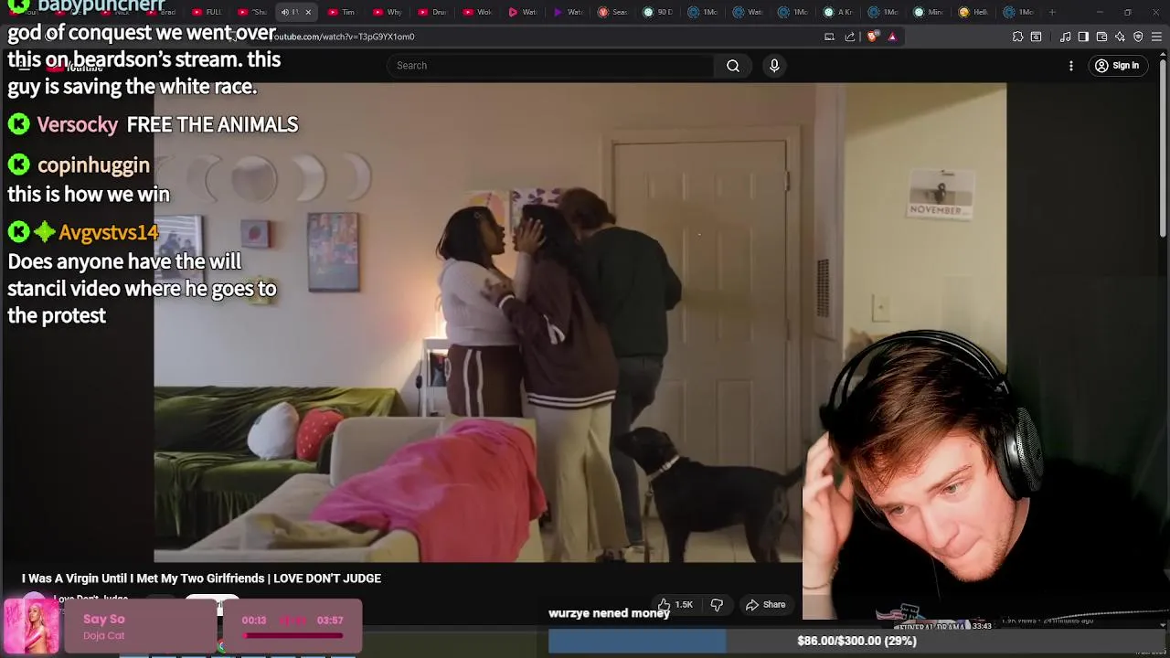Close the active tab with its X
Image resolution: width=1170 pixels, height=658 pixels.
tap(308, 12)
